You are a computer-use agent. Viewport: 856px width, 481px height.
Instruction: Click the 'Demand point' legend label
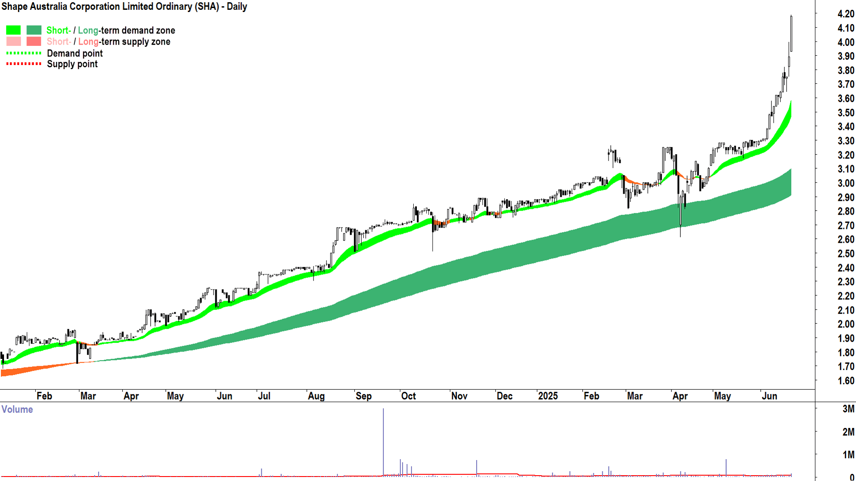[75, 53]
